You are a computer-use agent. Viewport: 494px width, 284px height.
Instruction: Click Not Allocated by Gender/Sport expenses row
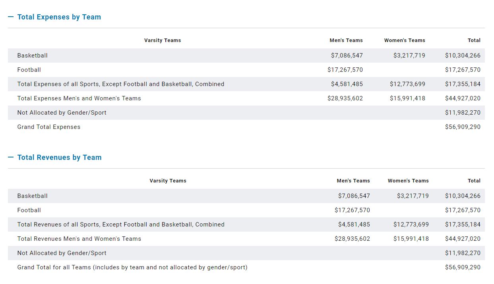pyautogui.click(x=62, y=113)
